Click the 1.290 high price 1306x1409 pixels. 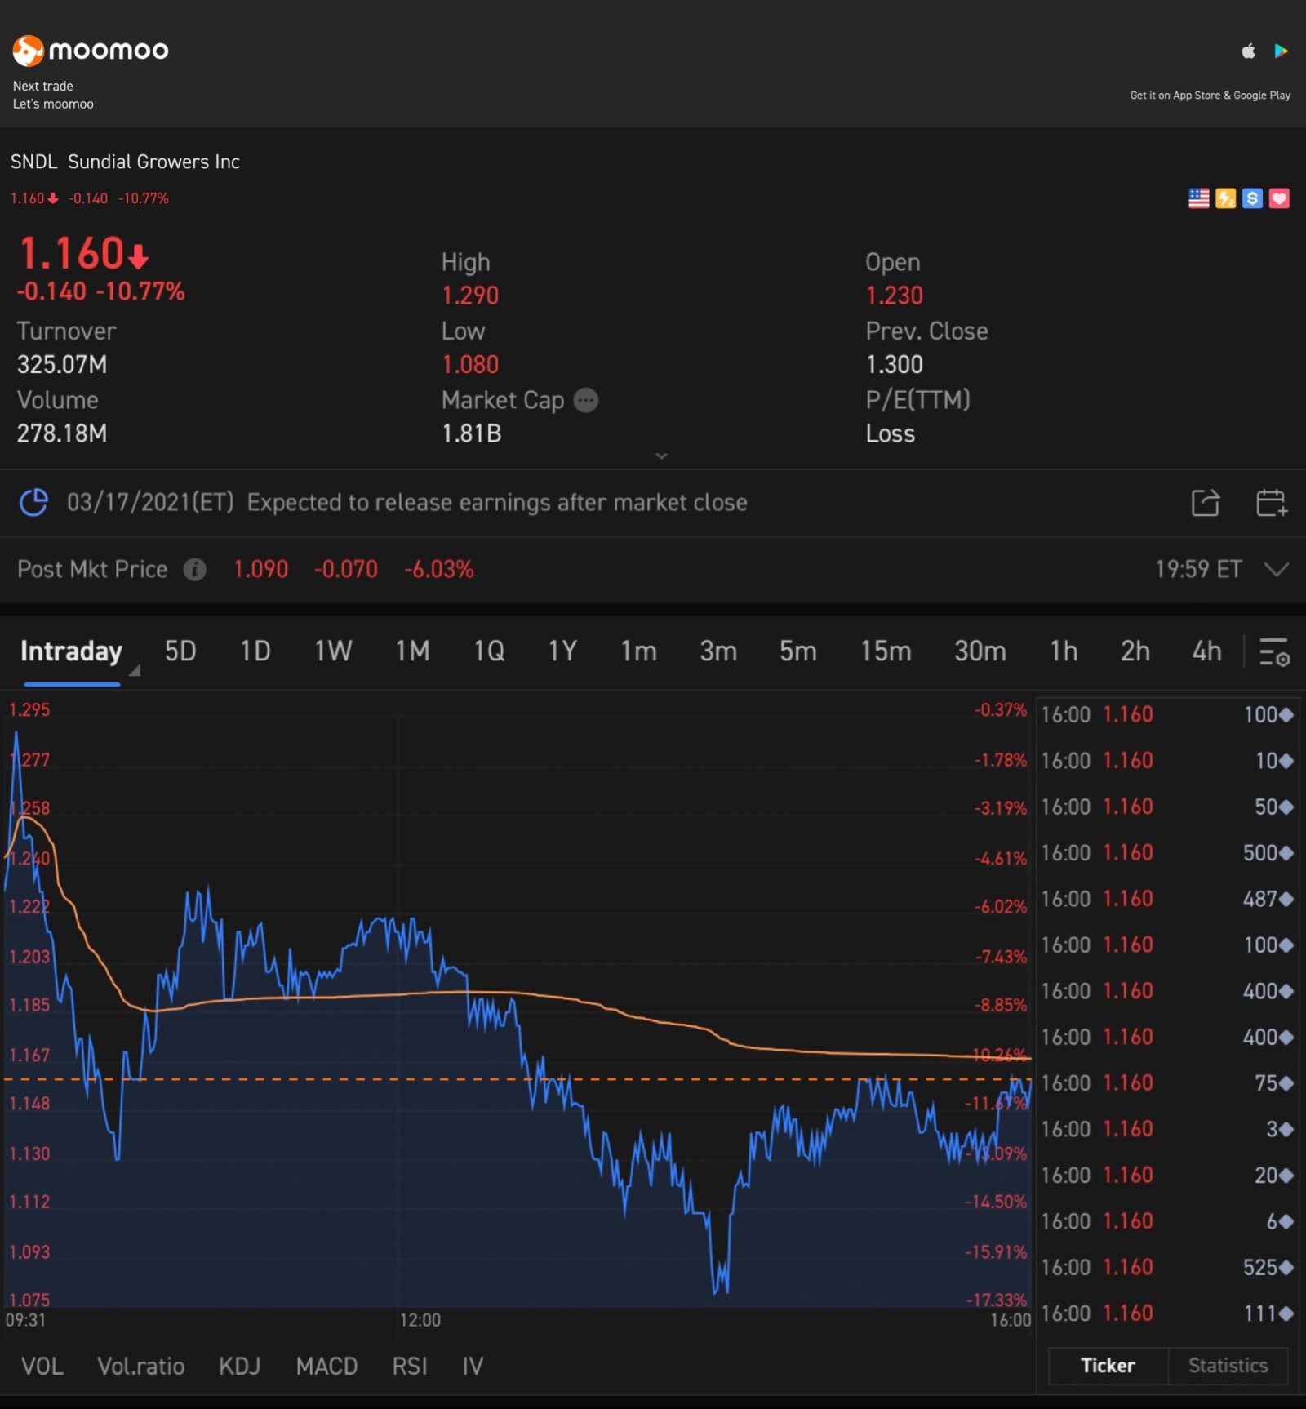pos(470,296)
